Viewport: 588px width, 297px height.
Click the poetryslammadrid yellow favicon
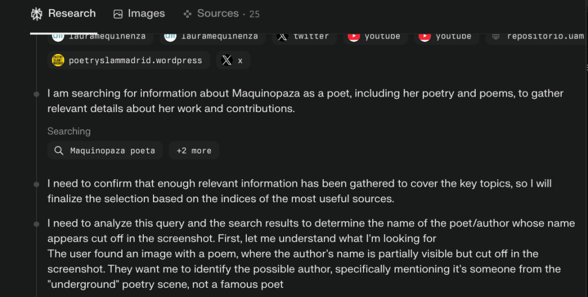pyautogui.click(x=58, y=60)
